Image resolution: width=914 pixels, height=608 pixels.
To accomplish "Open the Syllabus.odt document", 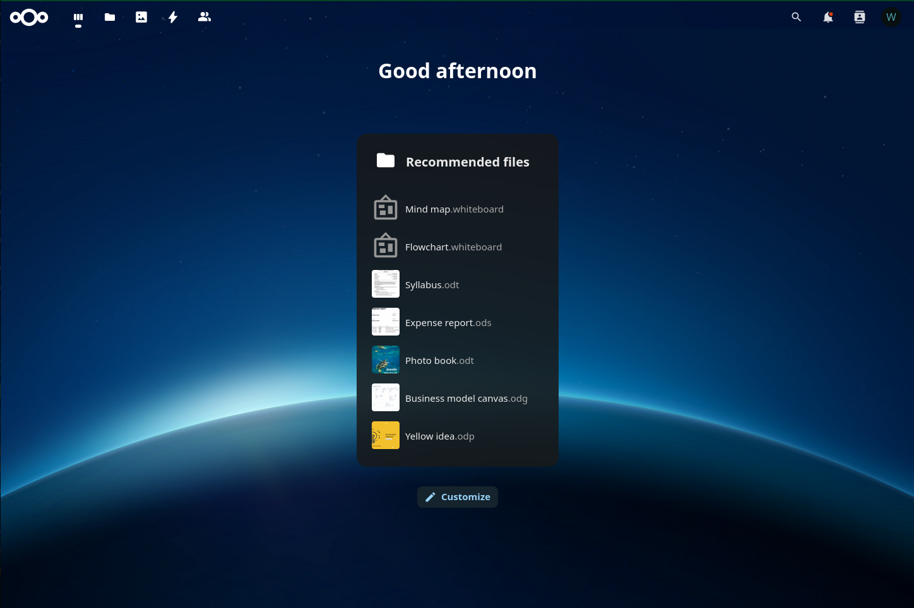I will (432, 285).
